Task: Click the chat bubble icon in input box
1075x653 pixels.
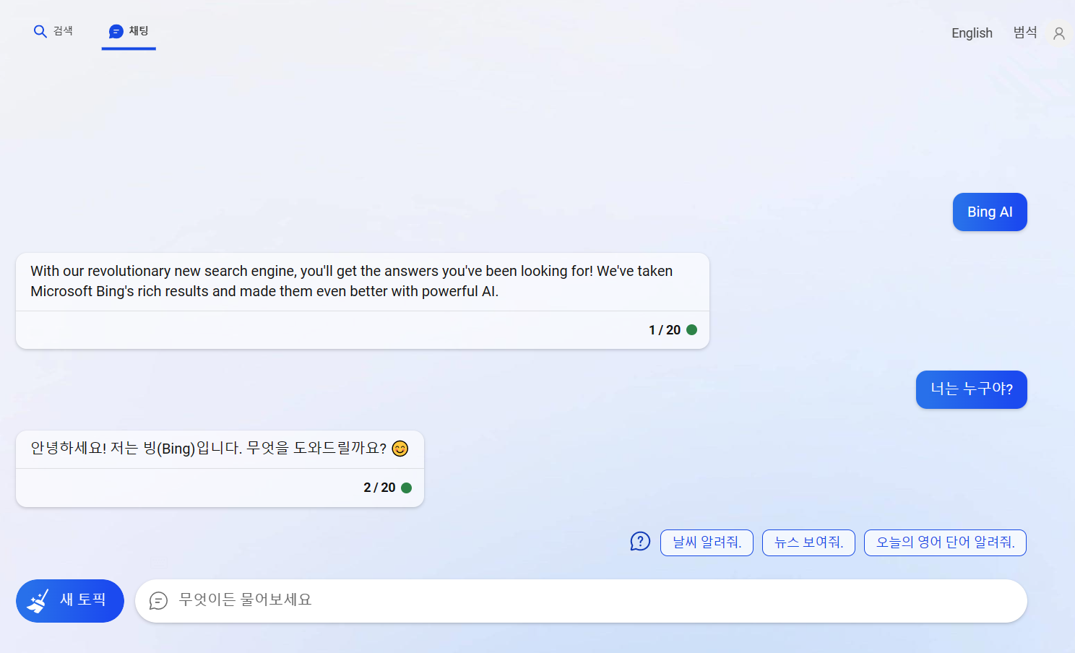Action: point(158,601)
